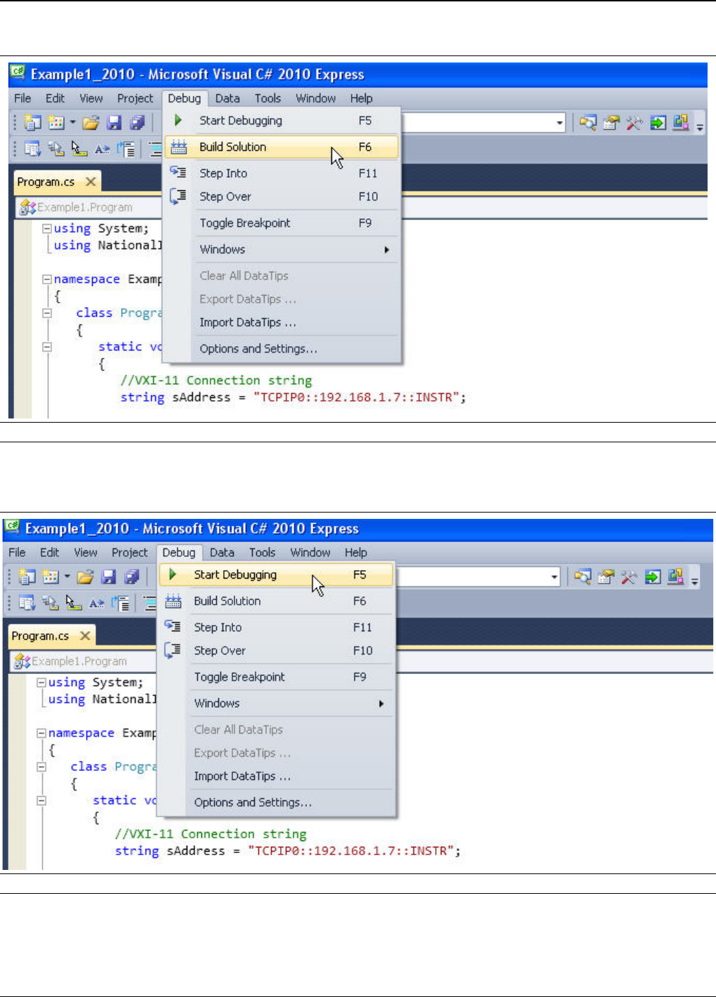Choose Start Debugging in lower screenshot Debug menu
The width and height of the screenshot is (716, 997).
point(277,574)
